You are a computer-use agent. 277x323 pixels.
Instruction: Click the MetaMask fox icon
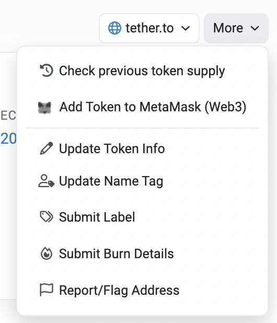click(x=45, y=108)
